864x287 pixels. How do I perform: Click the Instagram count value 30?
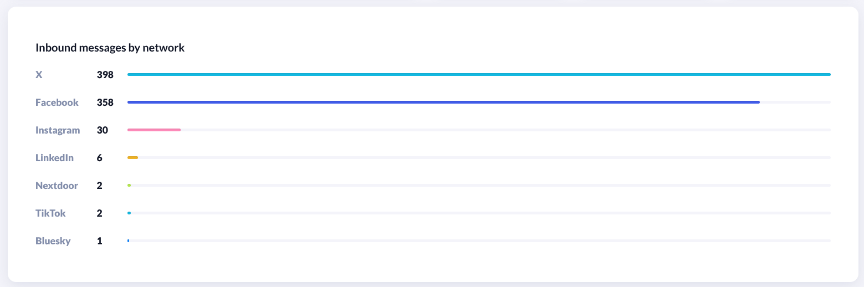tap(102, 130)
